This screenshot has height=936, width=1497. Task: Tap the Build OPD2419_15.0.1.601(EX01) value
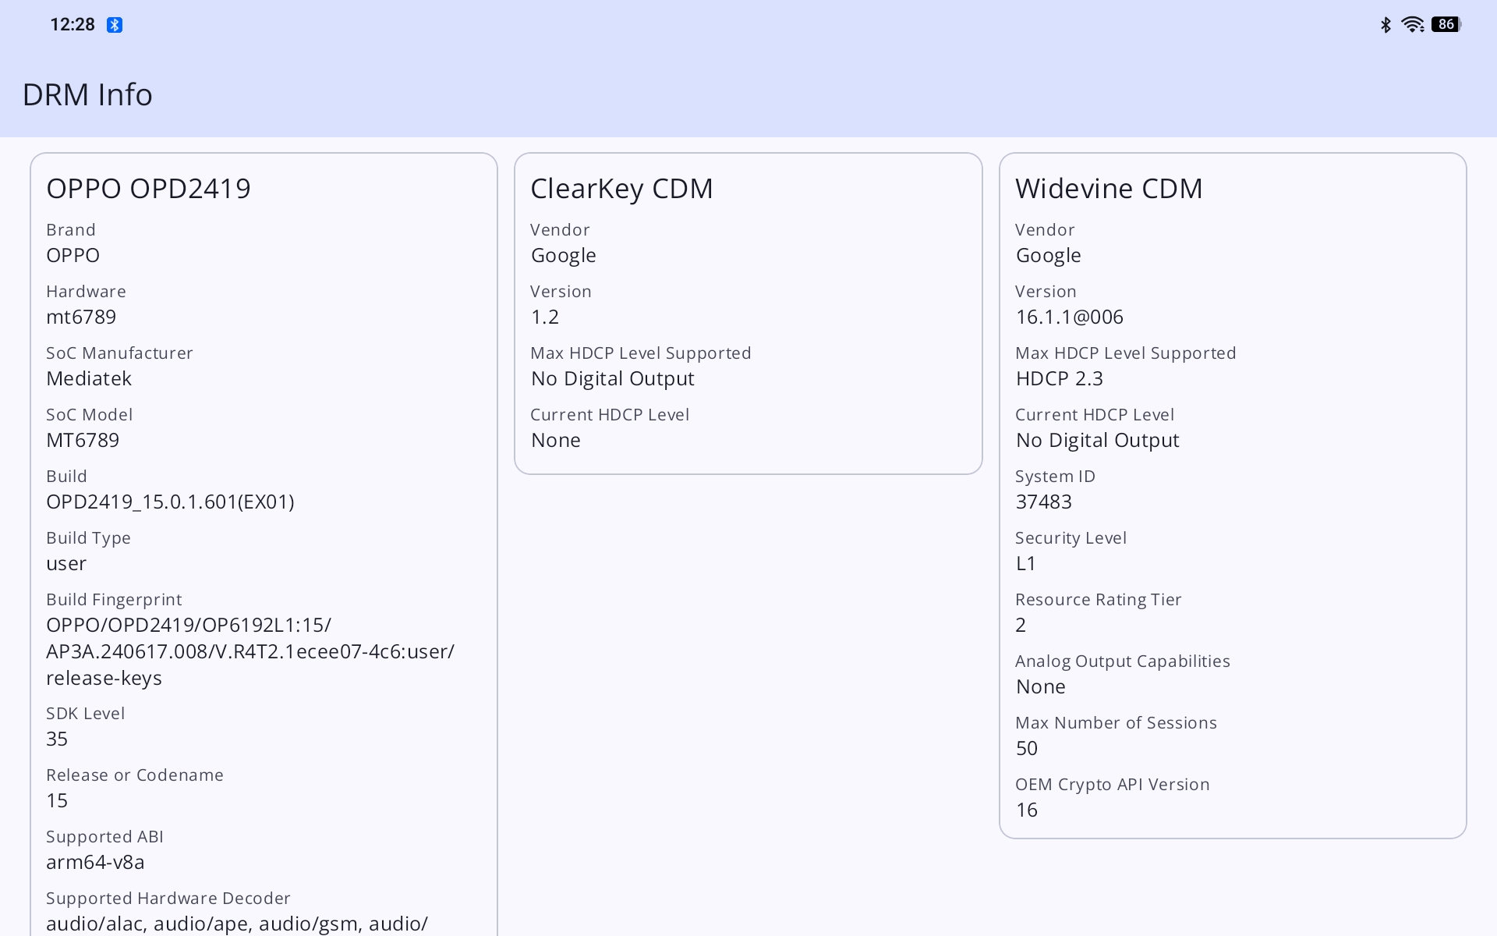[x=170, y=502]
